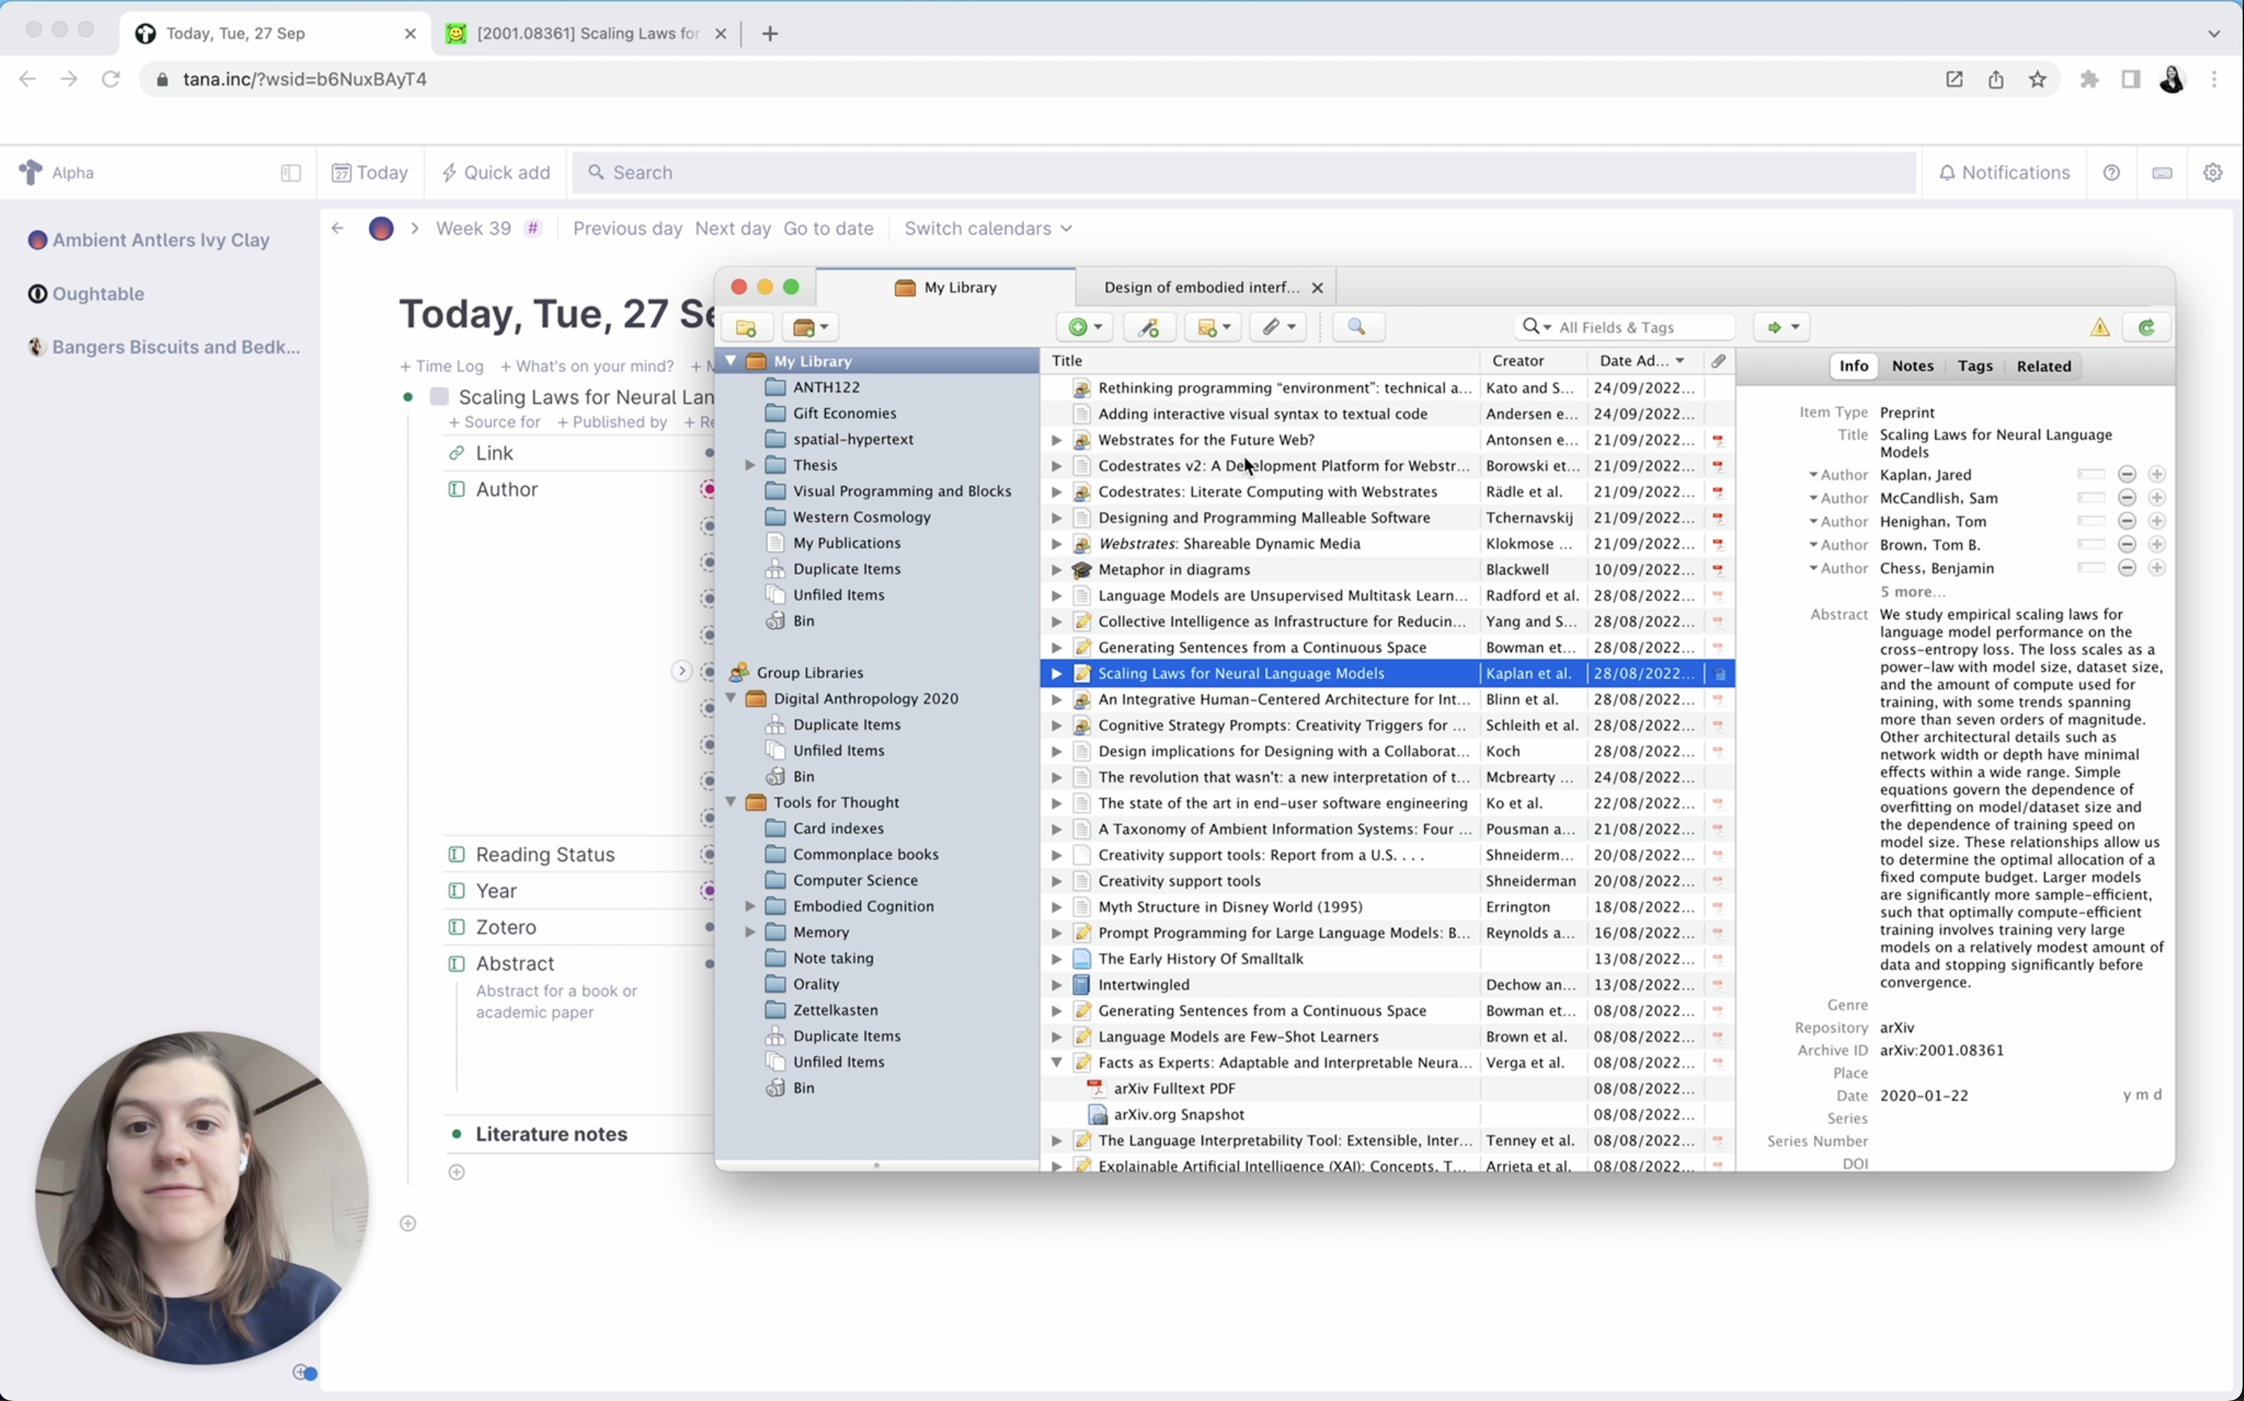The image size is (2244, 1401).
Task: Toggle name field mode for McCandlish, Sam
Action: coord(2090,498)
